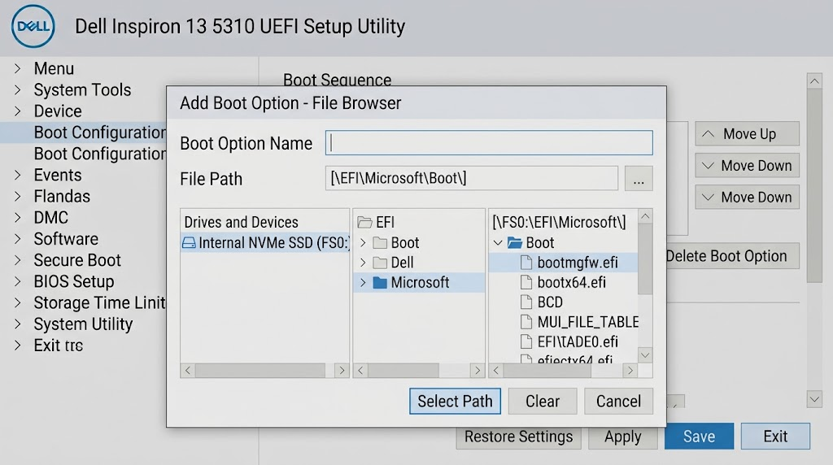The height and width of the screenshot is (465, 833).
Task: Click down arrow of file list scrollbar
Action: click(x=645, y=355)
